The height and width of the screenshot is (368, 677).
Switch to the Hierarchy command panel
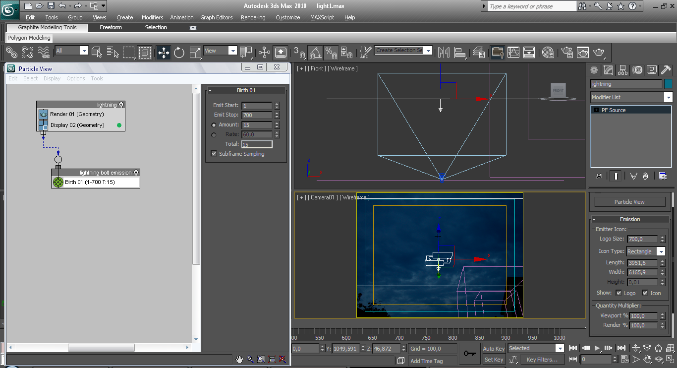click(x=623, y=70)
